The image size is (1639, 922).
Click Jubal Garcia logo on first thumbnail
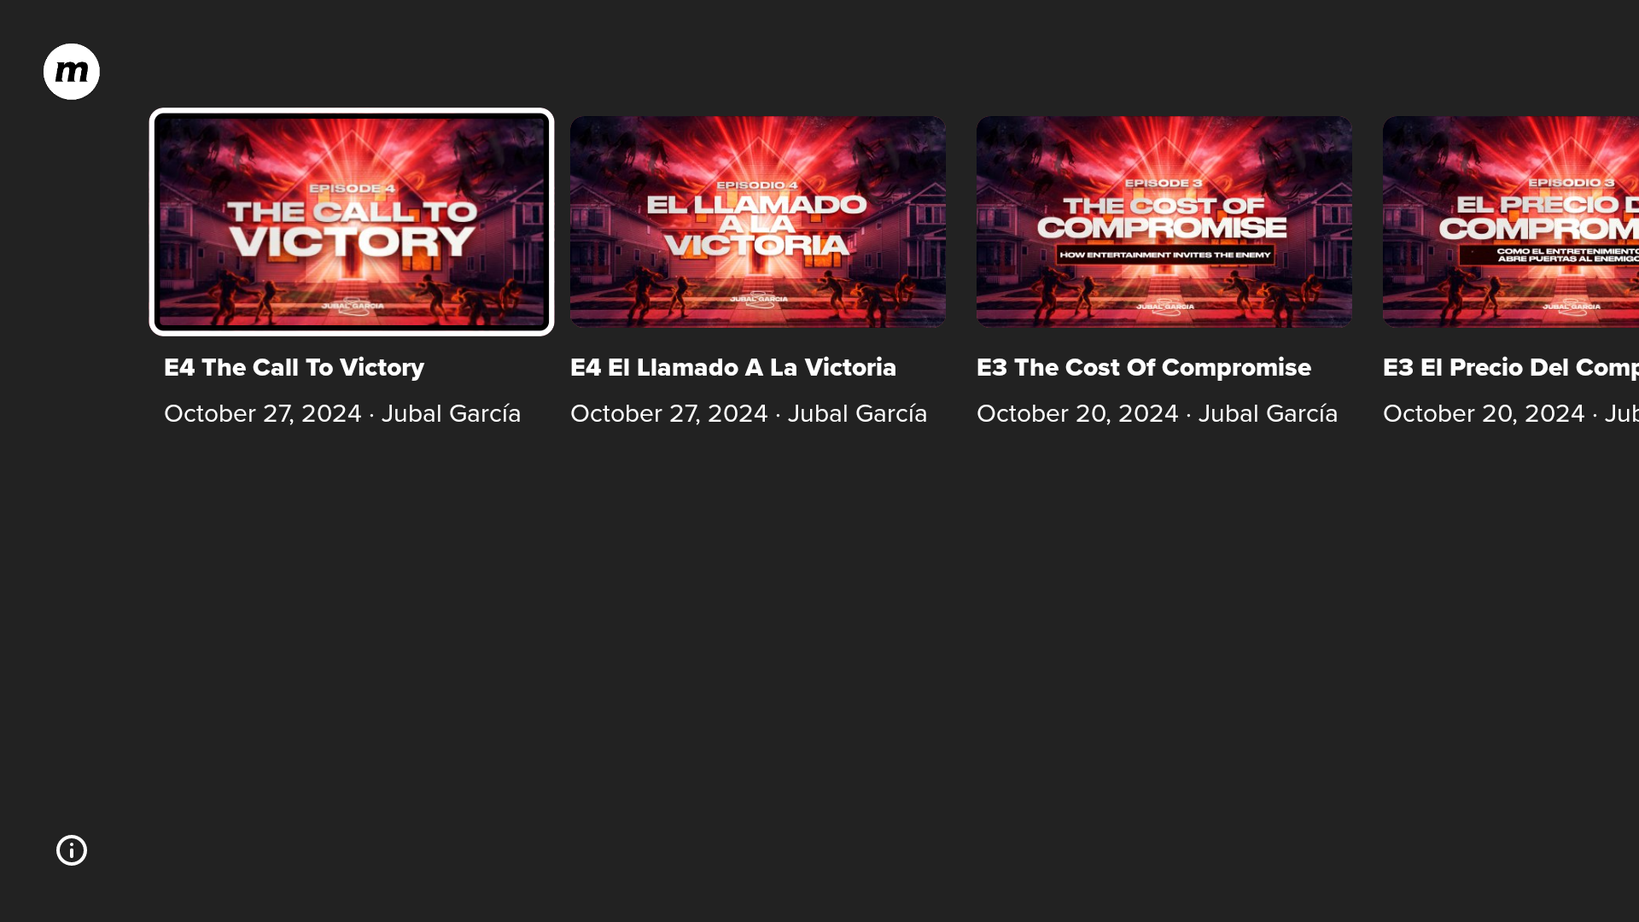[x=353, y=306]
